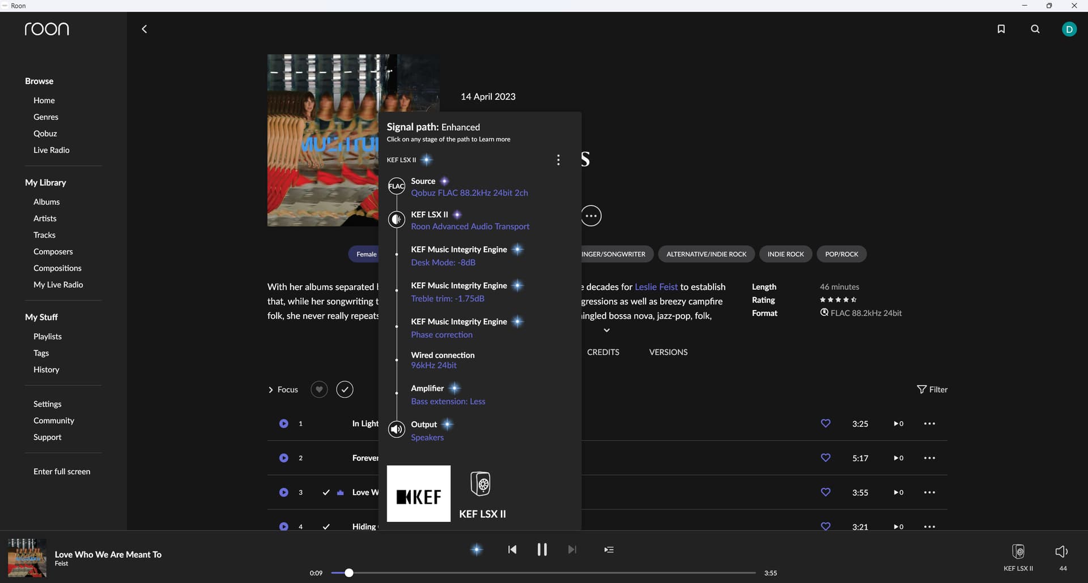Click Bass extension: Less text
This screenshot has width=1088, height=583.
[x=448, y=401]
